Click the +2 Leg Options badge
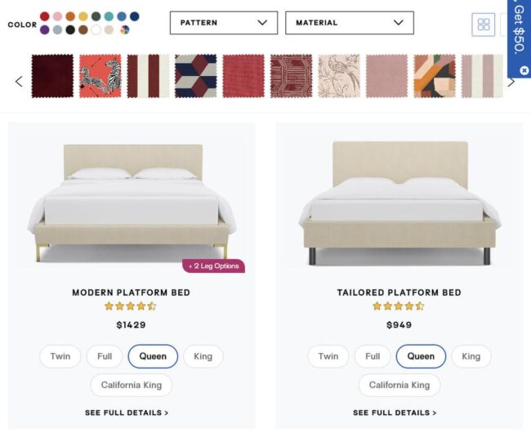 214,266
